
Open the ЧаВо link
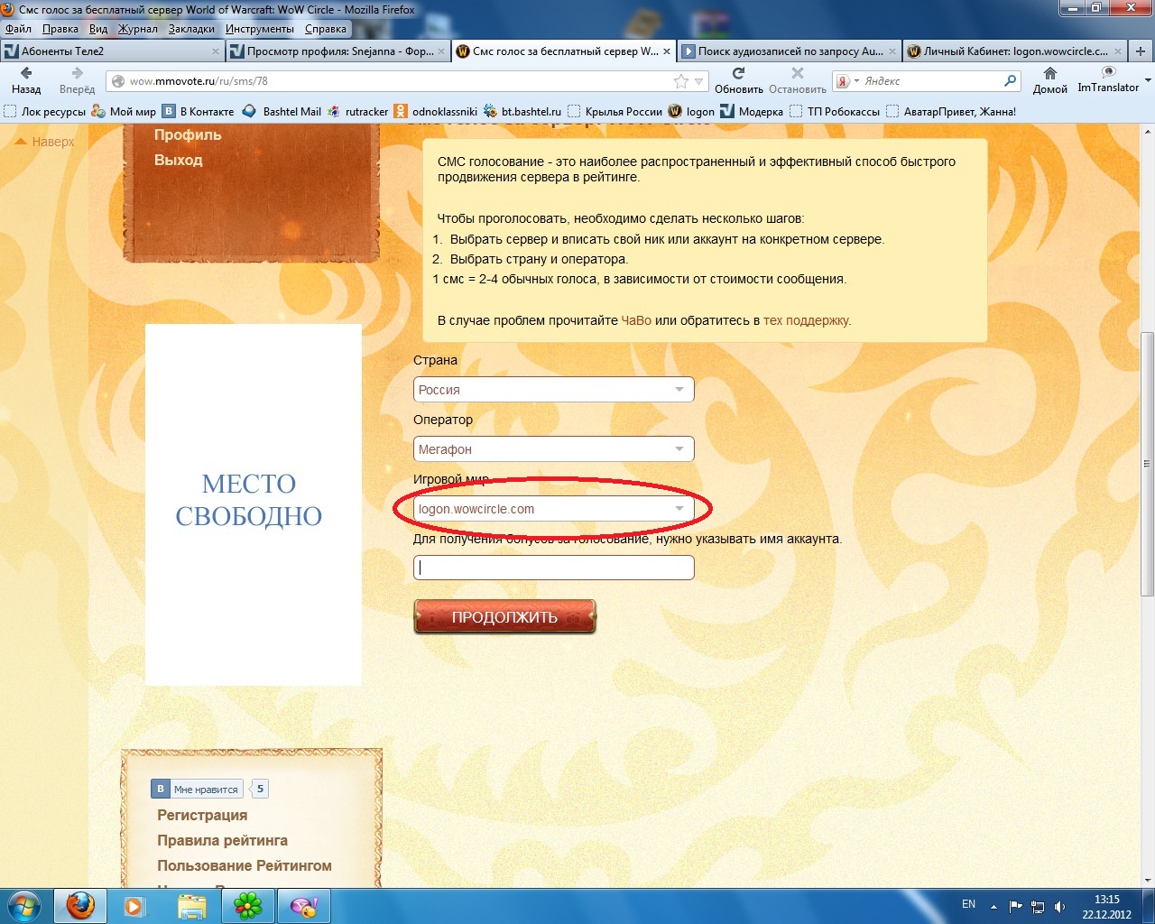(636, 320)
